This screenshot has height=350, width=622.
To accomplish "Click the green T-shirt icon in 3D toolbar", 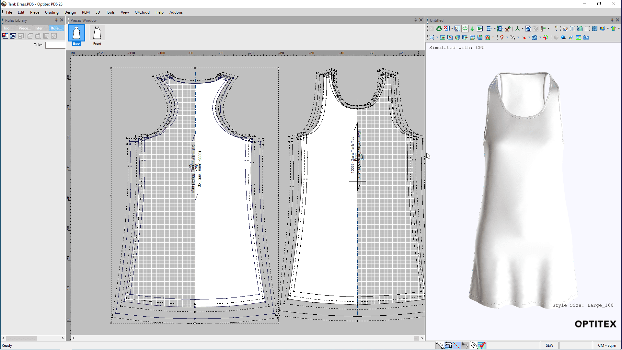I will pos(613,29).
